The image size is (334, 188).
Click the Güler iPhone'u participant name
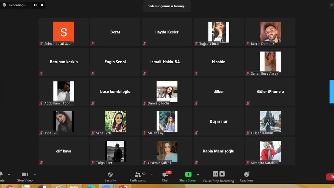[270, 91]
